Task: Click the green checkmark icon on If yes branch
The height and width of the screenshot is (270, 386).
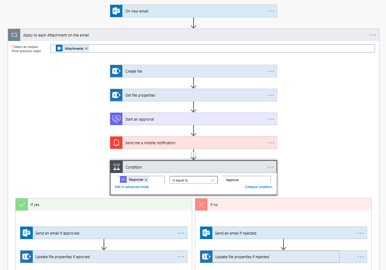Action: [22, 204]
